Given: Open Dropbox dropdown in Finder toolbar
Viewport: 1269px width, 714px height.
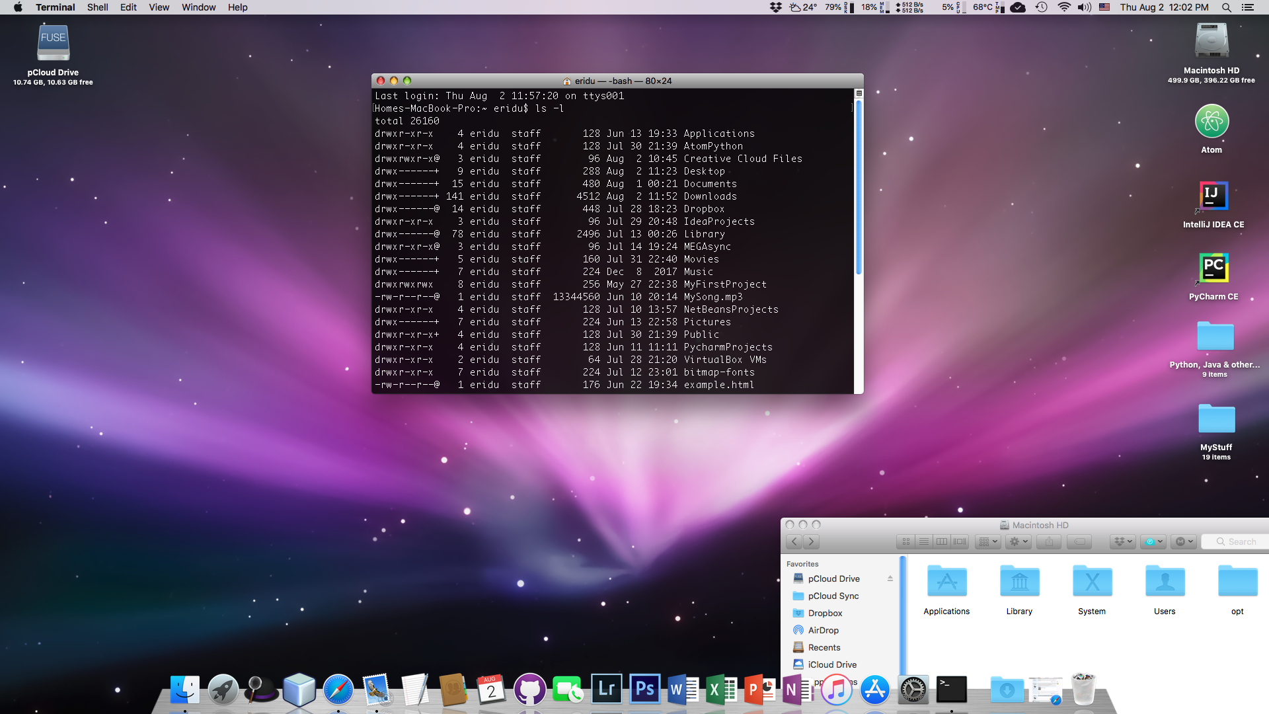Looking at the screenshot, I should (1123, 541).
